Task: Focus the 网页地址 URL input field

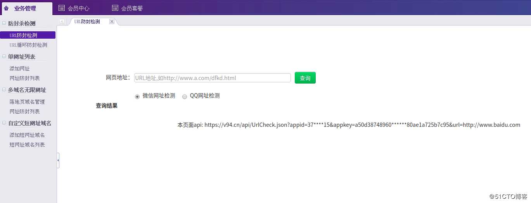Action: click(x=212, y=78)
